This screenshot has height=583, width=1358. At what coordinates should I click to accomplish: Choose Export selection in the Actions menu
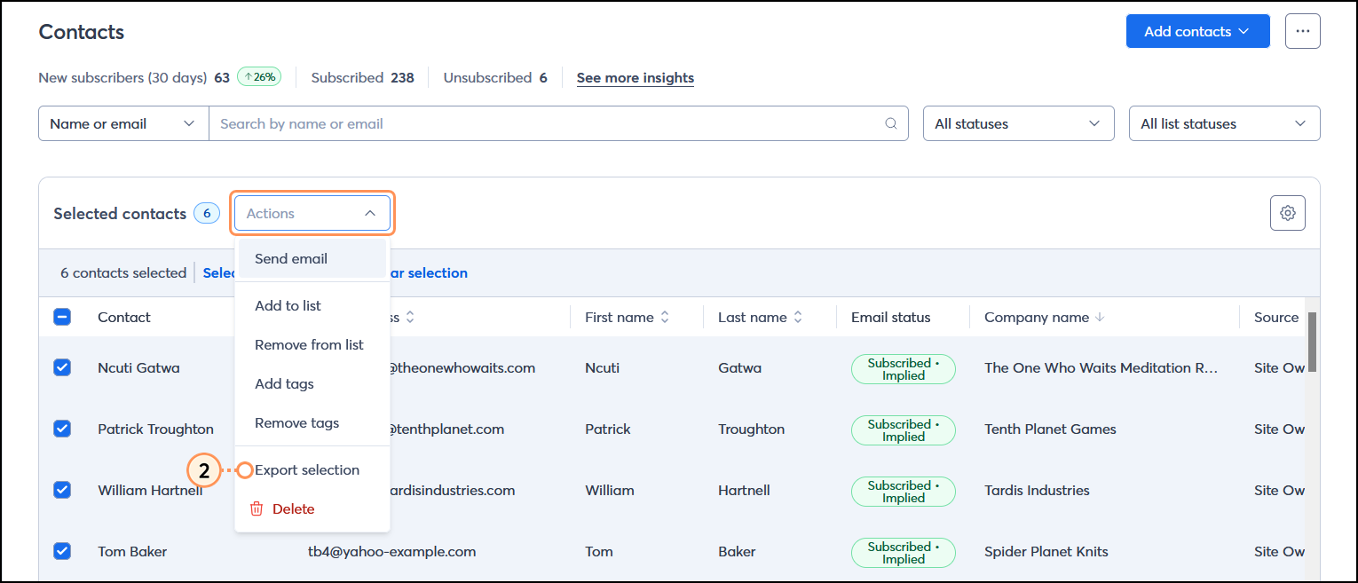tap(306, 469)
